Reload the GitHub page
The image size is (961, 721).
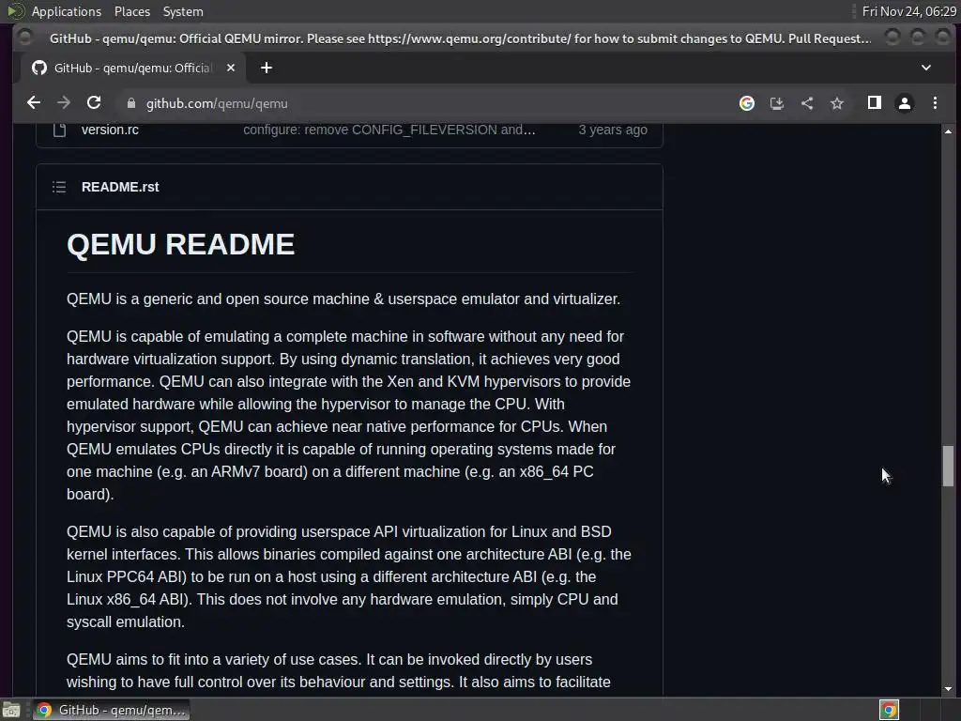[x=94, y=103]
